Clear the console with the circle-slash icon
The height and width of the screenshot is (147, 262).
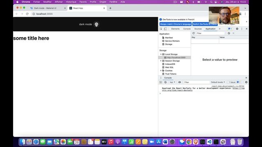point(165,82)
